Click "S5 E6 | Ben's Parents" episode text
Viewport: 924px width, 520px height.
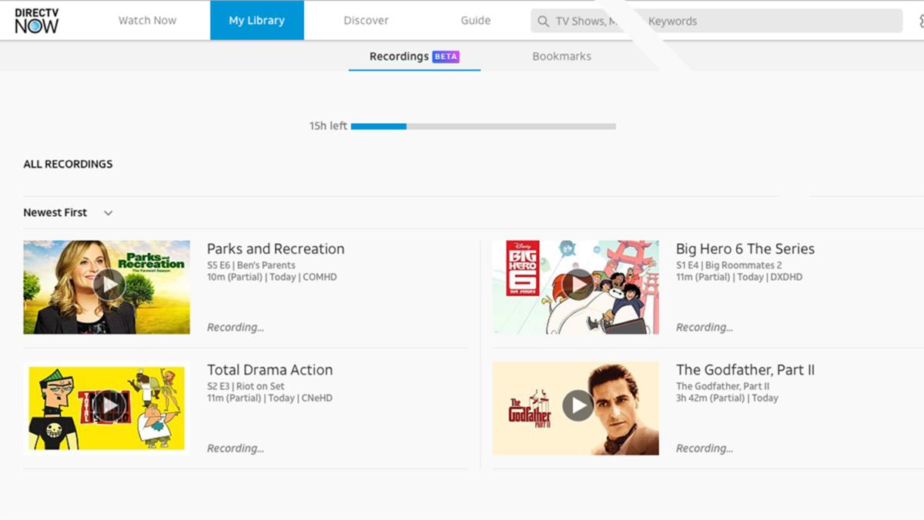point(251,265)
